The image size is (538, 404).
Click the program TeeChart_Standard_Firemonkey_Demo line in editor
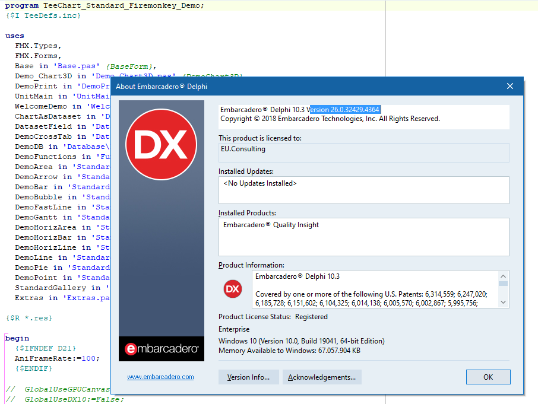click(x=105, y=5)
